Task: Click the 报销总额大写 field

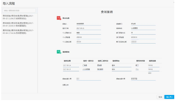Action: tap(143, 79)
